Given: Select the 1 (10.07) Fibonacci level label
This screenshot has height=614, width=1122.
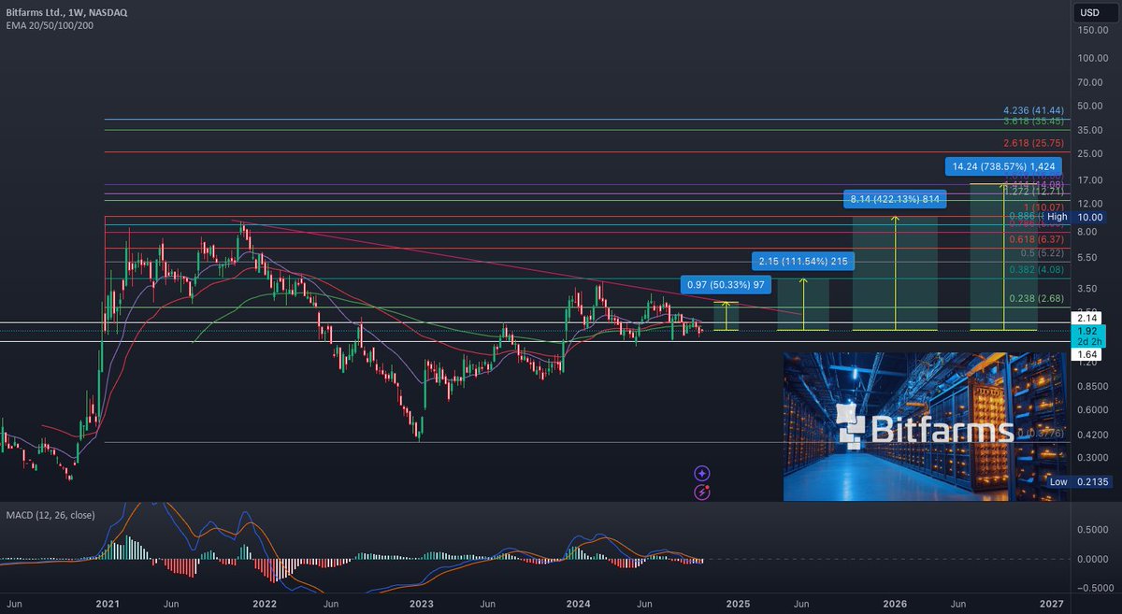Looking at the screenshot, I should [x=1045, y=207].
